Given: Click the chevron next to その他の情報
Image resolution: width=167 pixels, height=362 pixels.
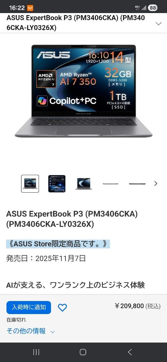Looking at the screenshot, I should pyautogui.click(x=52, y=332).
